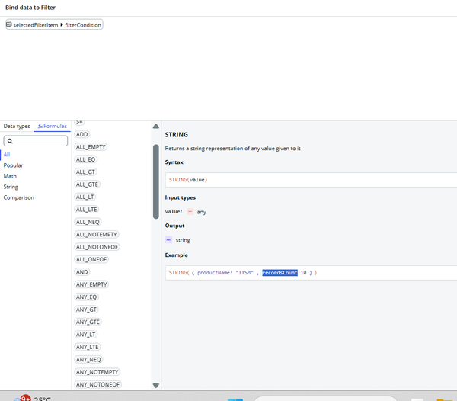This screenshot has width=457, height=401.
Task: Insert the ANY_EMPTY formula
Action: pos(91,284)
